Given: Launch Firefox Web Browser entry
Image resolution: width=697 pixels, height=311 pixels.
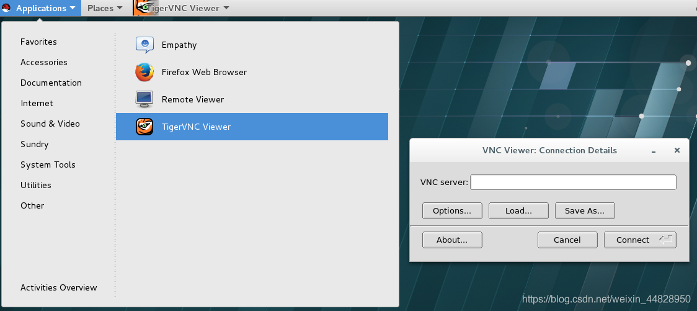Looking at the screenshot, I should click(x=252, y=72).
